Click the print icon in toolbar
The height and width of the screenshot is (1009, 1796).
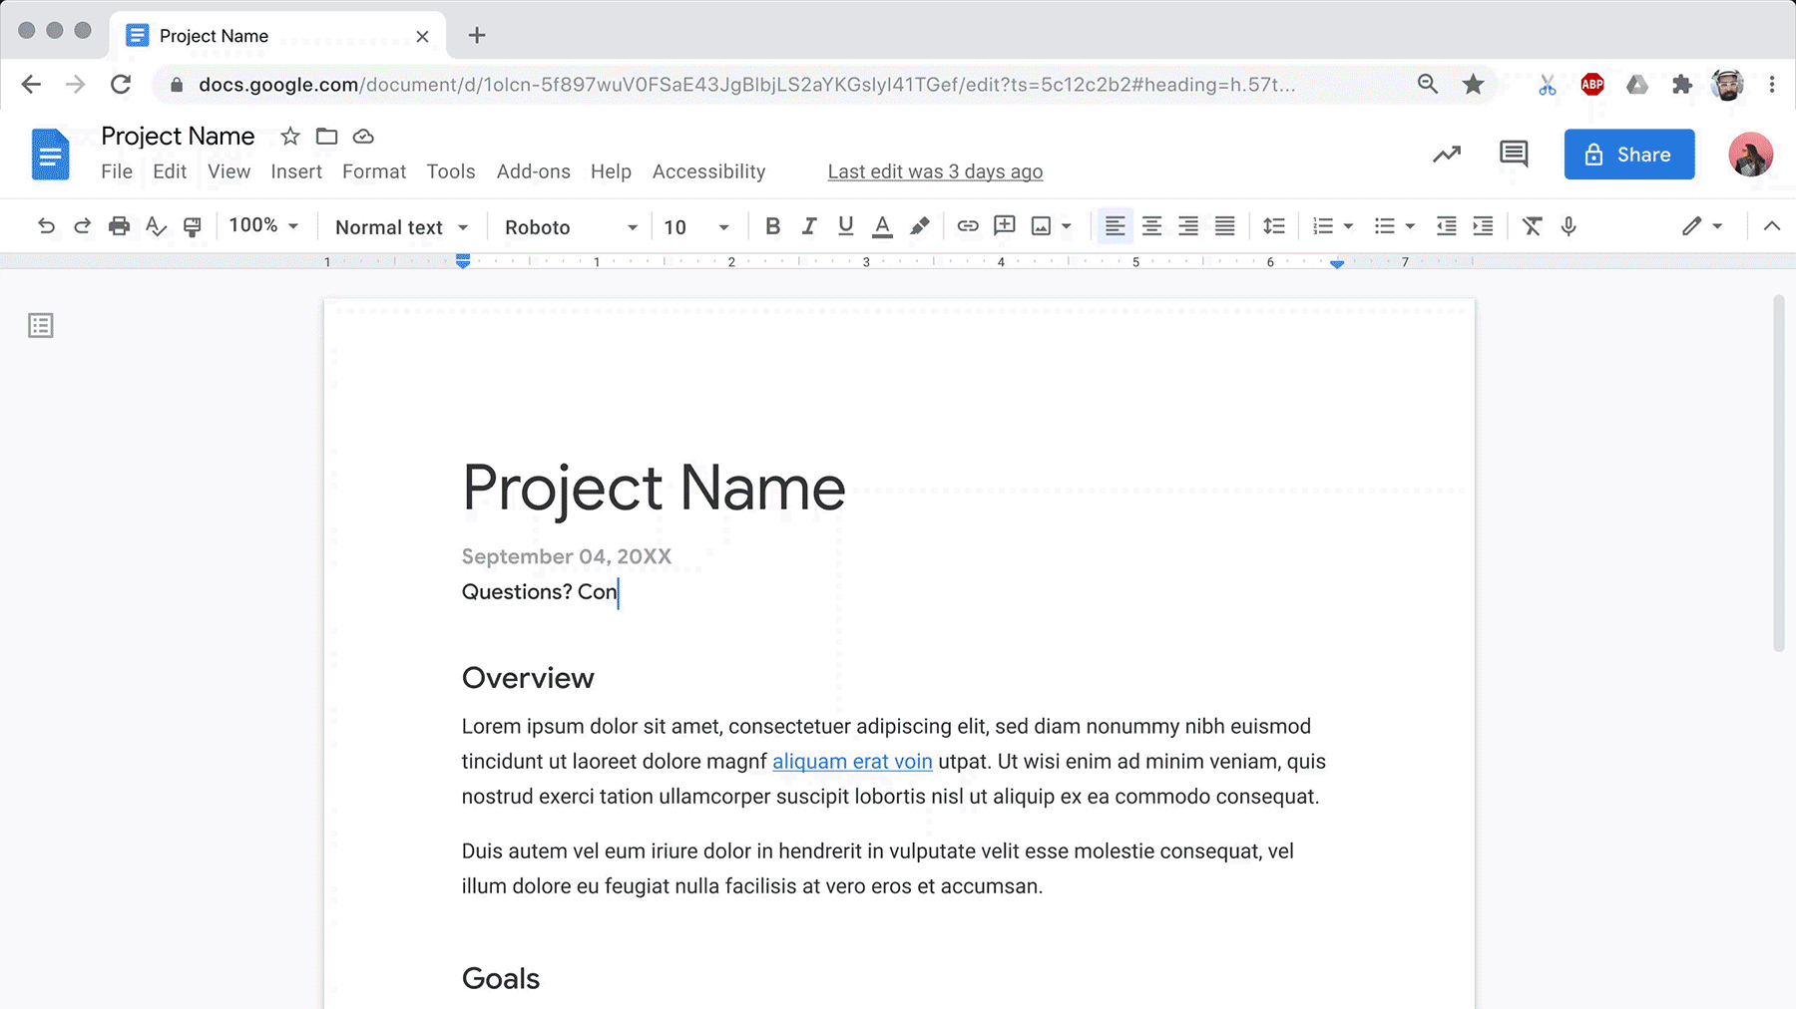pos(119,226)
